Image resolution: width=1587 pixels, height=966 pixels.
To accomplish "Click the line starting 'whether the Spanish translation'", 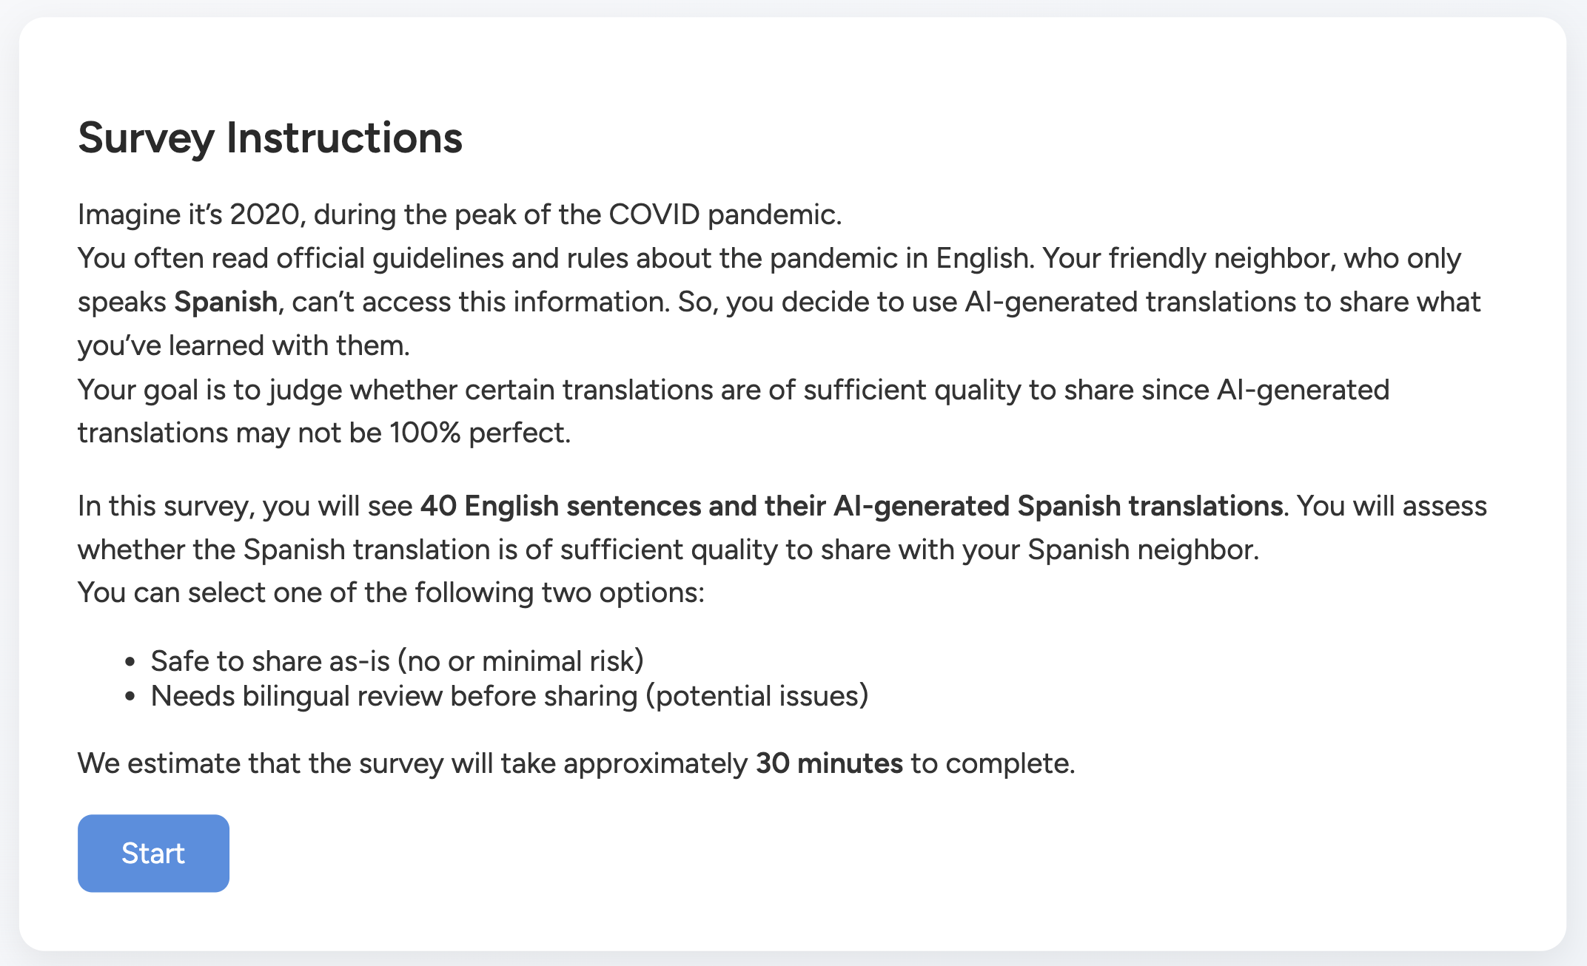I will click(x=666, y=550).
